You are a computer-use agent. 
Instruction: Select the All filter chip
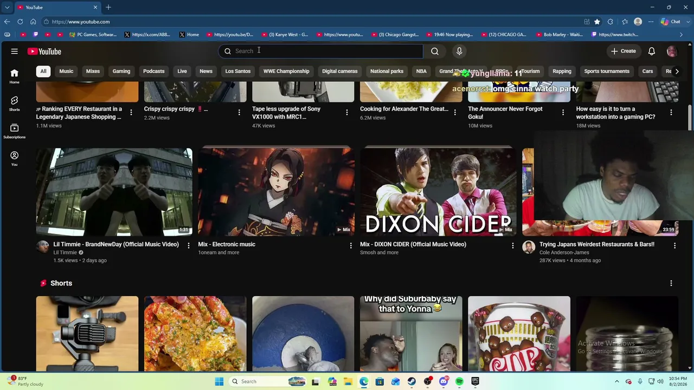(x=43, y=71)
